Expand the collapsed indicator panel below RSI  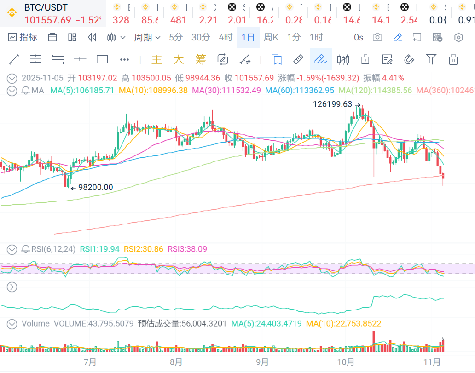point(12,287)
